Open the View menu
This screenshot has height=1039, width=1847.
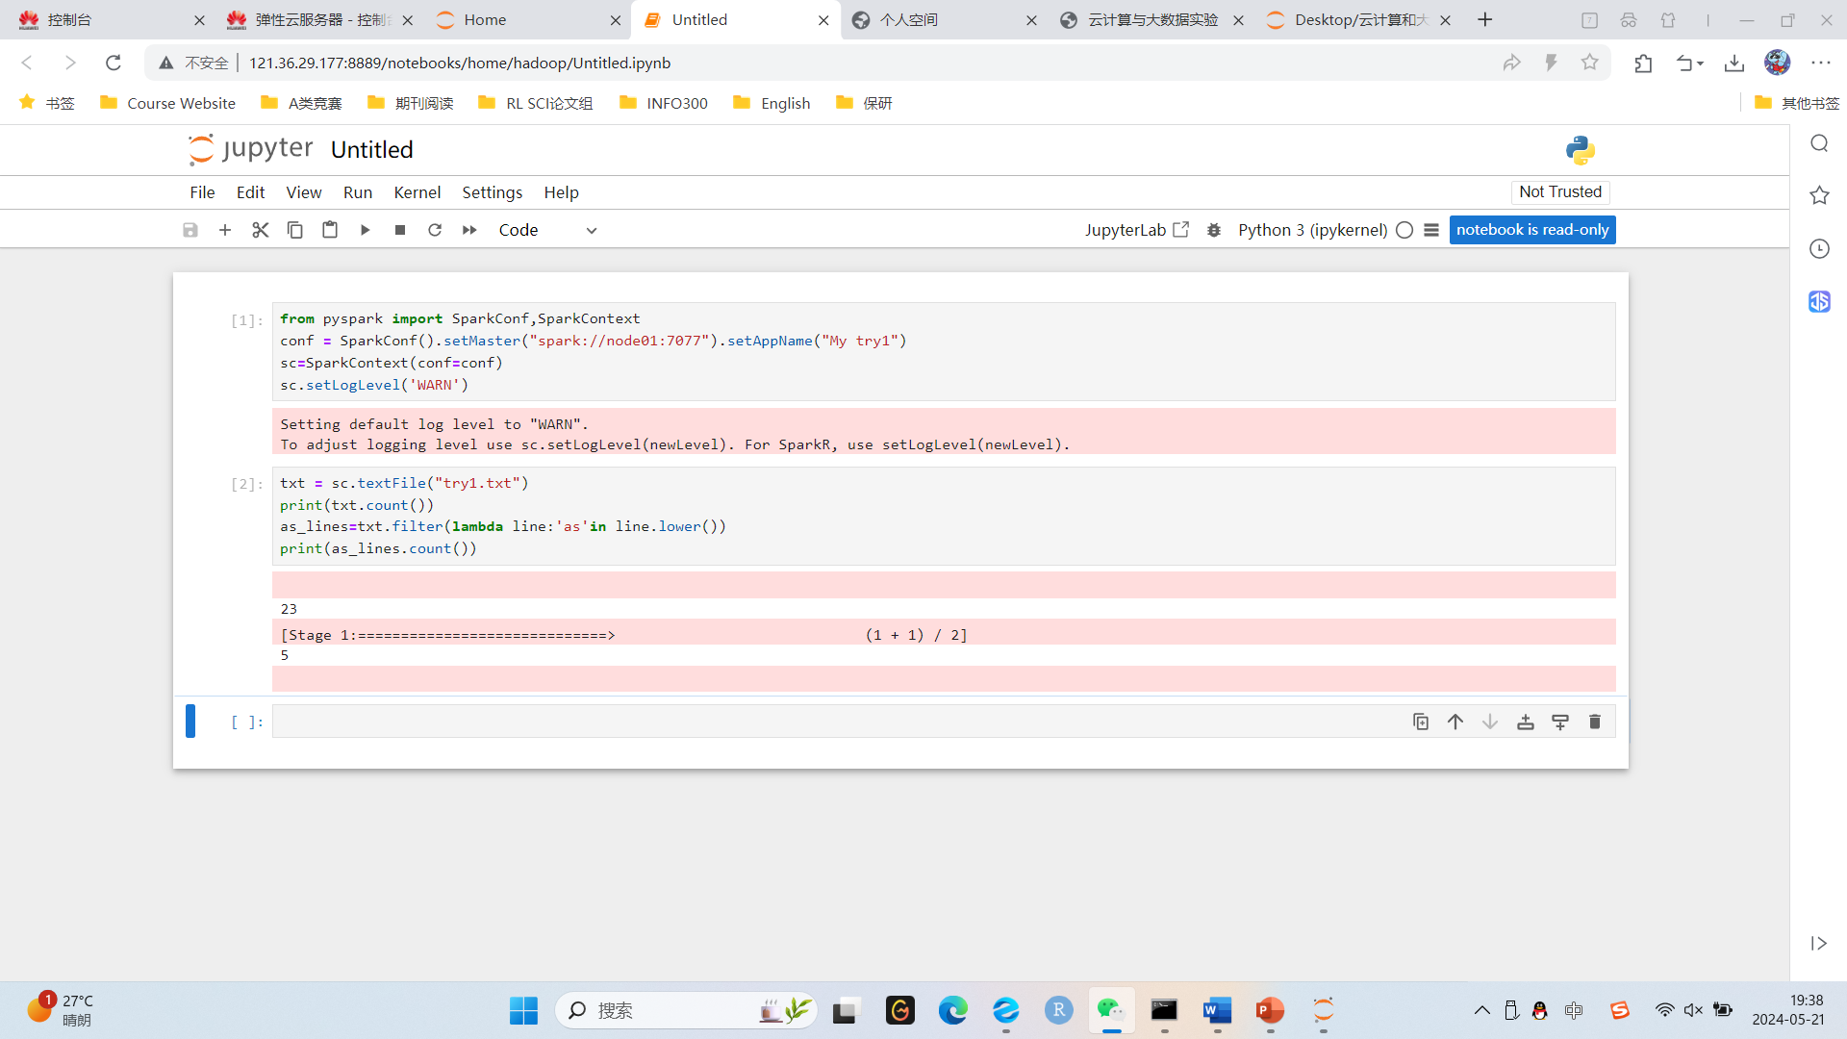pos(304,192)
